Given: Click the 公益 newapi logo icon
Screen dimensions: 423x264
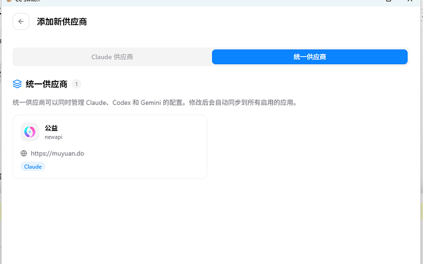Looking at the screenshot, I should pos(29,132).
